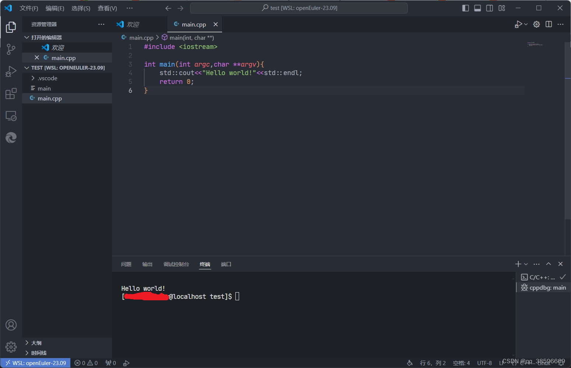Click the search box showing test [WSL: openEuler-23.09]
This screenshot has height=368, width=571.
pos(299,8)
